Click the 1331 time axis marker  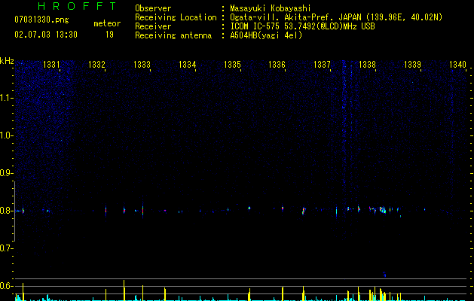51,64
